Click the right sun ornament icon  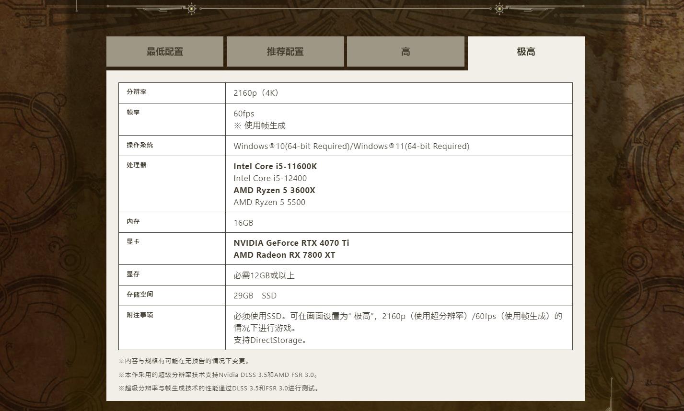pyautogui.click(x=499, y=8)
